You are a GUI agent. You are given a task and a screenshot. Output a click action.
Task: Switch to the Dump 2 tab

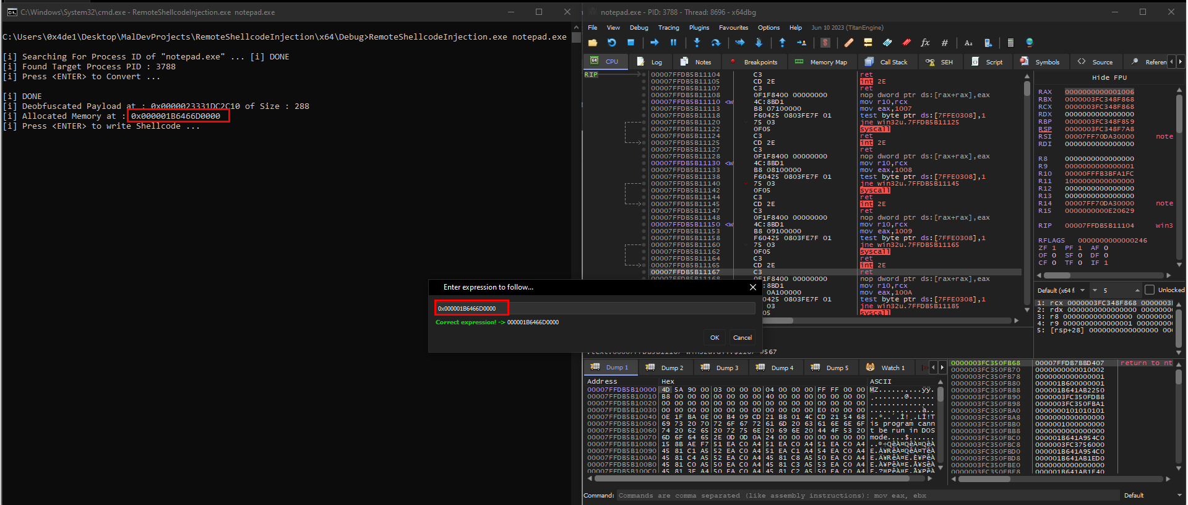665,368
